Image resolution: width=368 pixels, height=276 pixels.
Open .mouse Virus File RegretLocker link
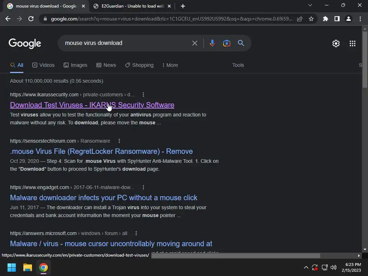(x=101, y=151)
